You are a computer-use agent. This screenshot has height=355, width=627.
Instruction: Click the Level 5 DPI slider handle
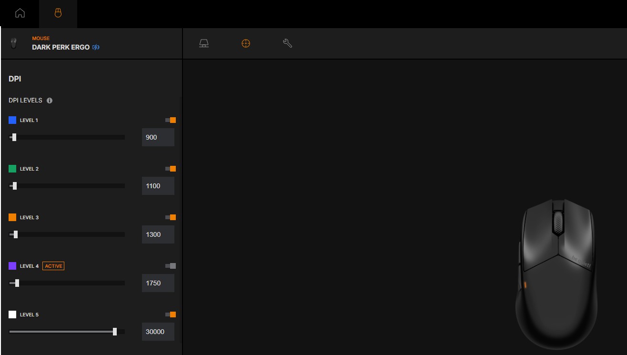click(115, 332)
